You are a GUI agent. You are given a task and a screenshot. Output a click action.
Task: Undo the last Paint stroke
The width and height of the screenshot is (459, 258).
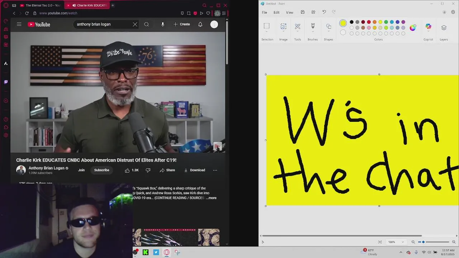(x=324, y=12)
